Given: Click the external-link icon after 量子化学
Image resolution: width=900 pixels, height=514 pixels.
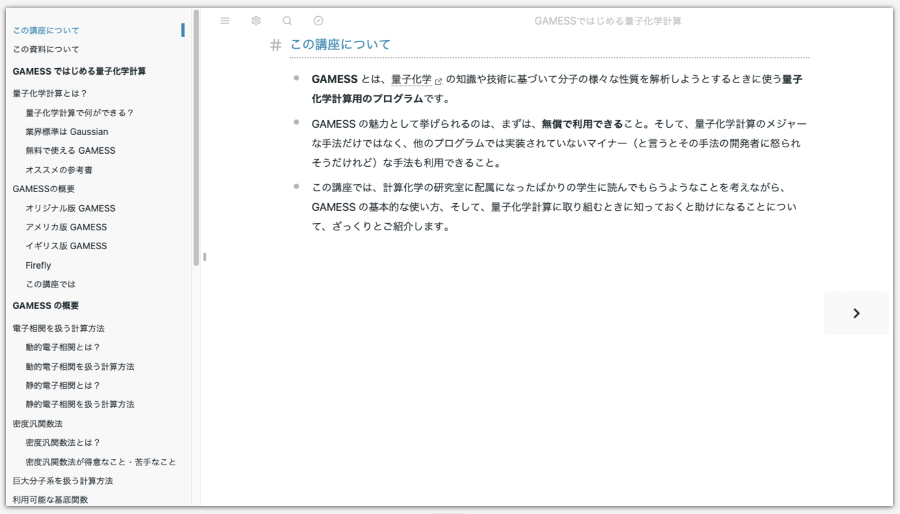Looking at the screenshot, I should pyautogui.click(x=438, y=81).
